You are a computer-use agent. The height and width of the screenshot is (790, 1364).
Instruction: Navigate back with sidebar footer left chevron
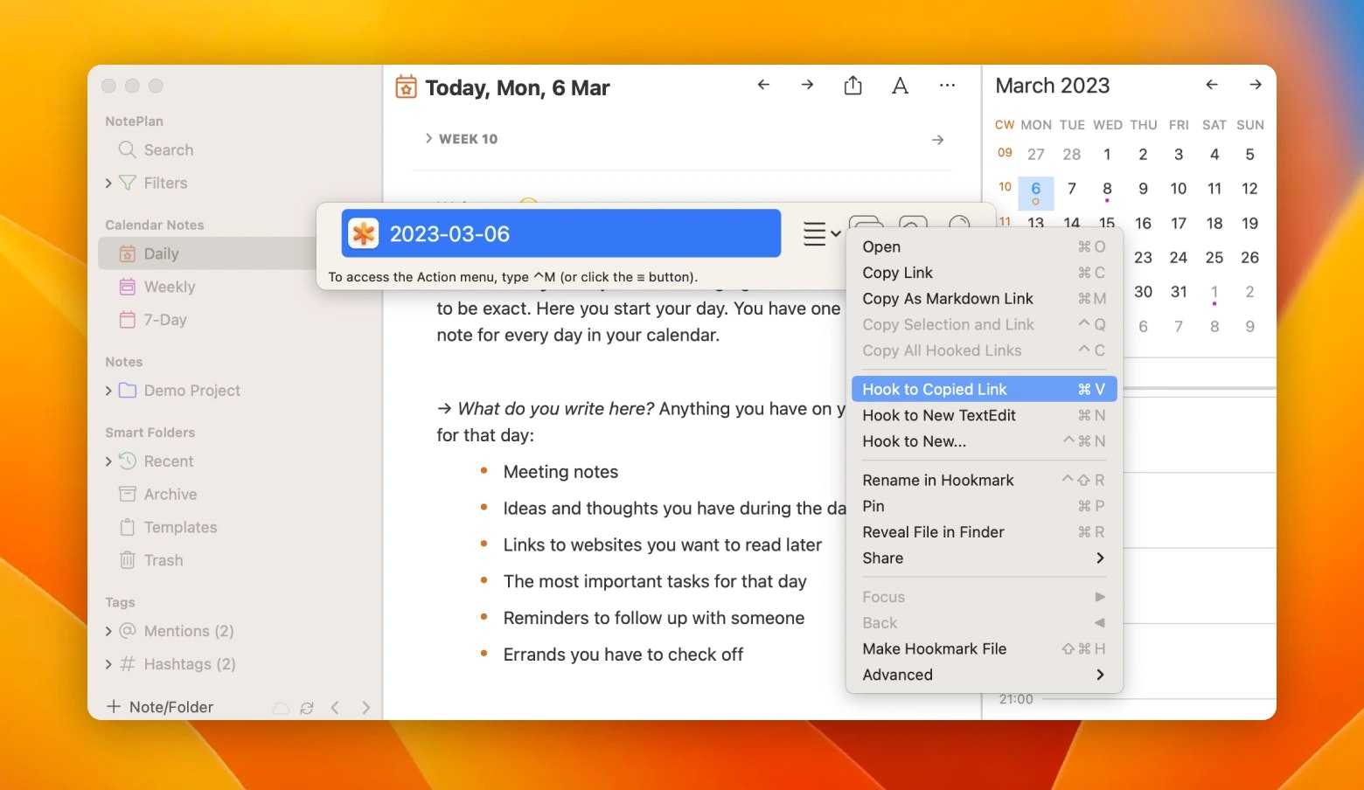(335, 708)
